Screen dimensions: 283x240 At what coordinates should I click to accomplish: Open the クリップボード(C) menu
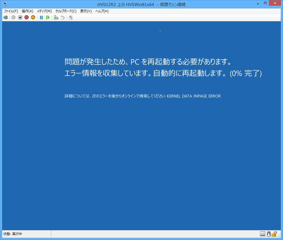[x=66, y=11]
